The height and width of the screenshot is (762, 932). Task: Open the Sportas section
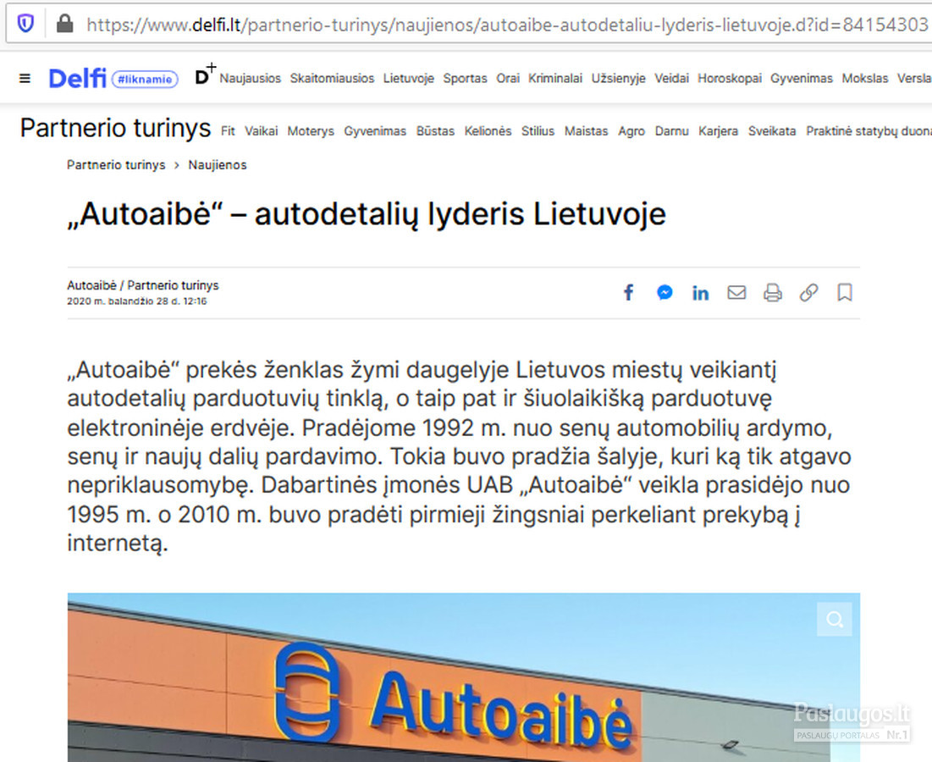465,79
